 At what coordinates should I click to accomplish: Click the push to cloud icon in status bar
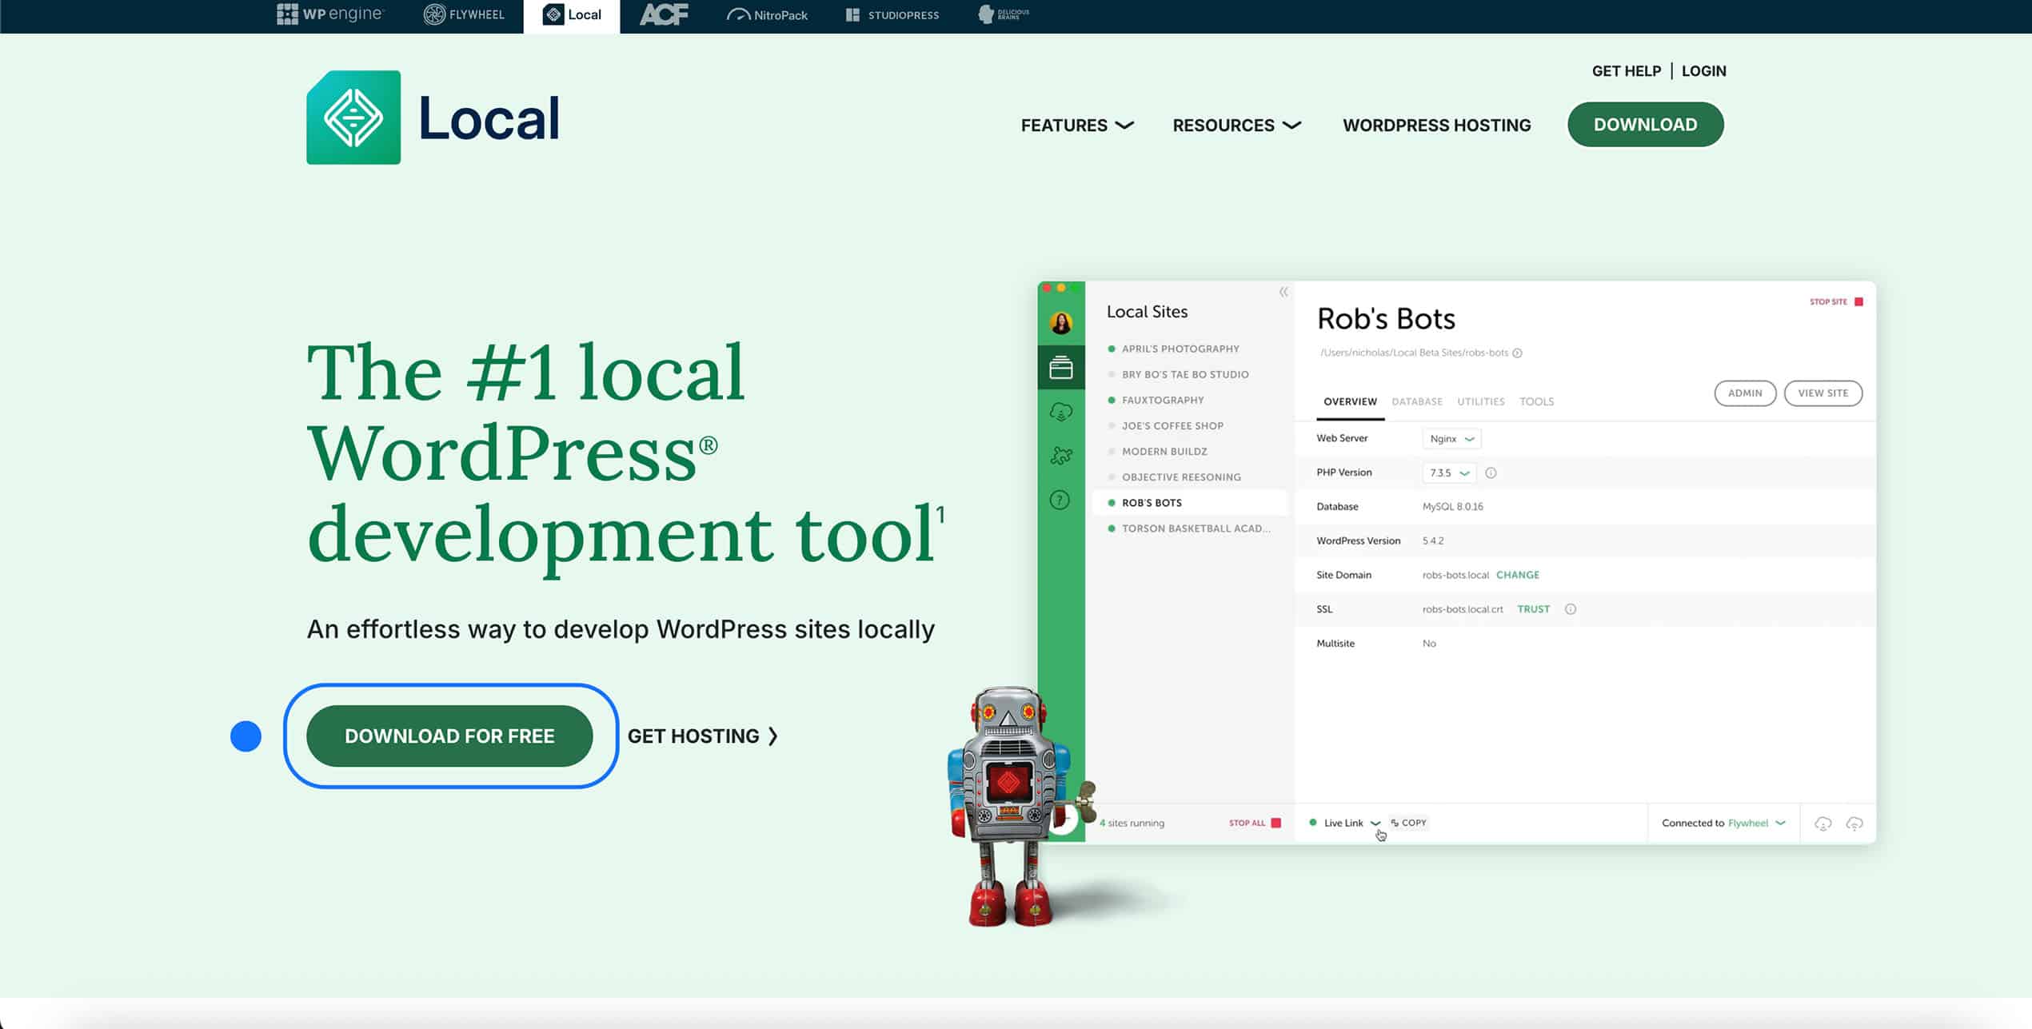pos(1854,823)
